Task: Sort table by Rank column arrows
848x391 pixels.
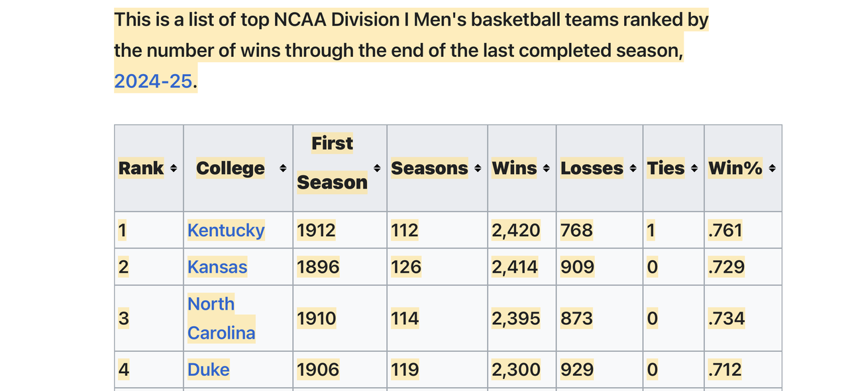Action: click(174, 169)
